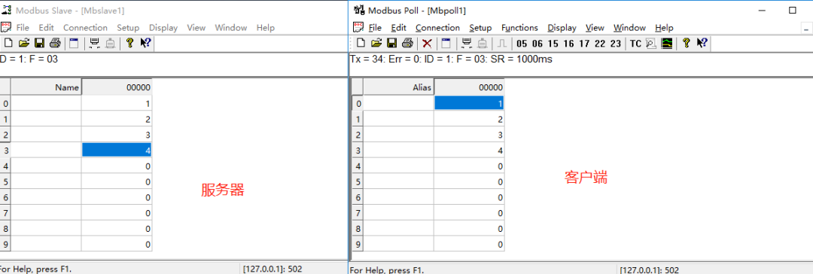
Task: Open Connection menu in Modbus Poll
Action: click(437, 28)
